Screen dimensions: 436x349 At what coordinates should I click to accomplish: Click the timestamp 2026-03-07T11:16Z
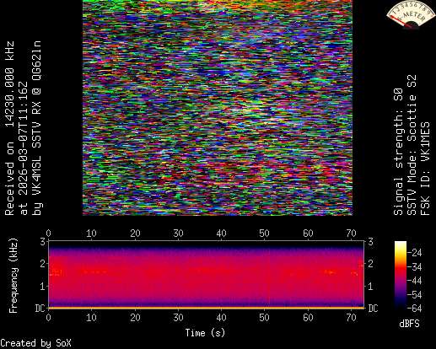(x=24, y=142)
